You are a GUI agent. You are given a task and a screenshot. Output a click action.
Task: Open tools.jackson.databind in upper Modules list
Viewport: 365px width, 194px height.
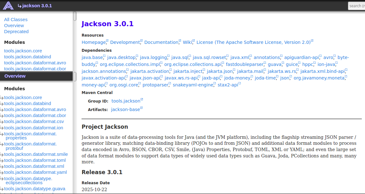(x=27, y=57)
